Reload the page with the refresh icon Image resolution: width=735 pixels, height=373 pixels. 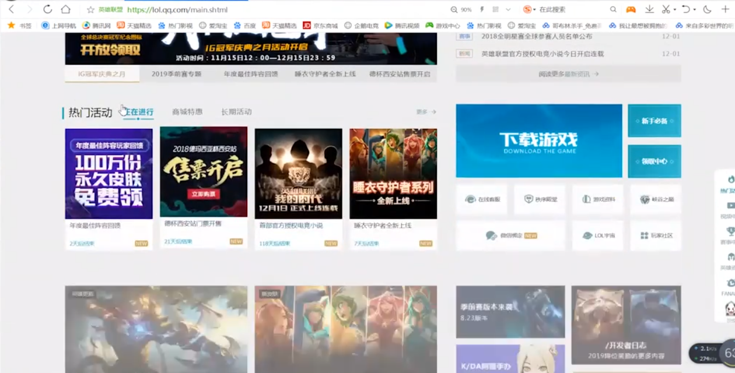pos(47,9)
